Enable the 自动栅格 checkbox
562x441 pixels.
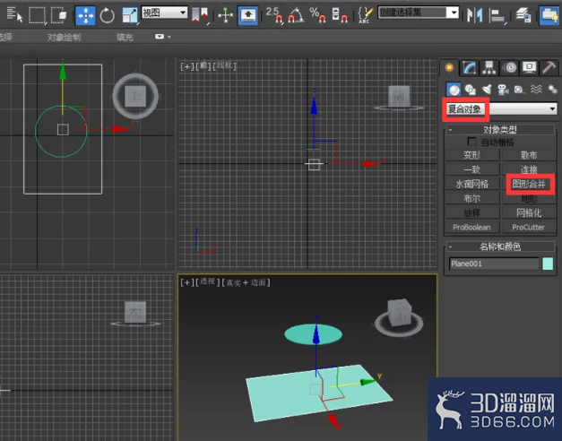click(x=471, y=142)
